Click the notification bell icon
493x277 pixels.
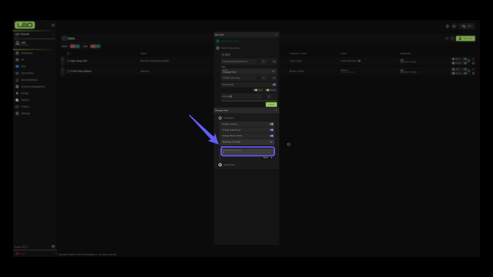pos(447,26)
